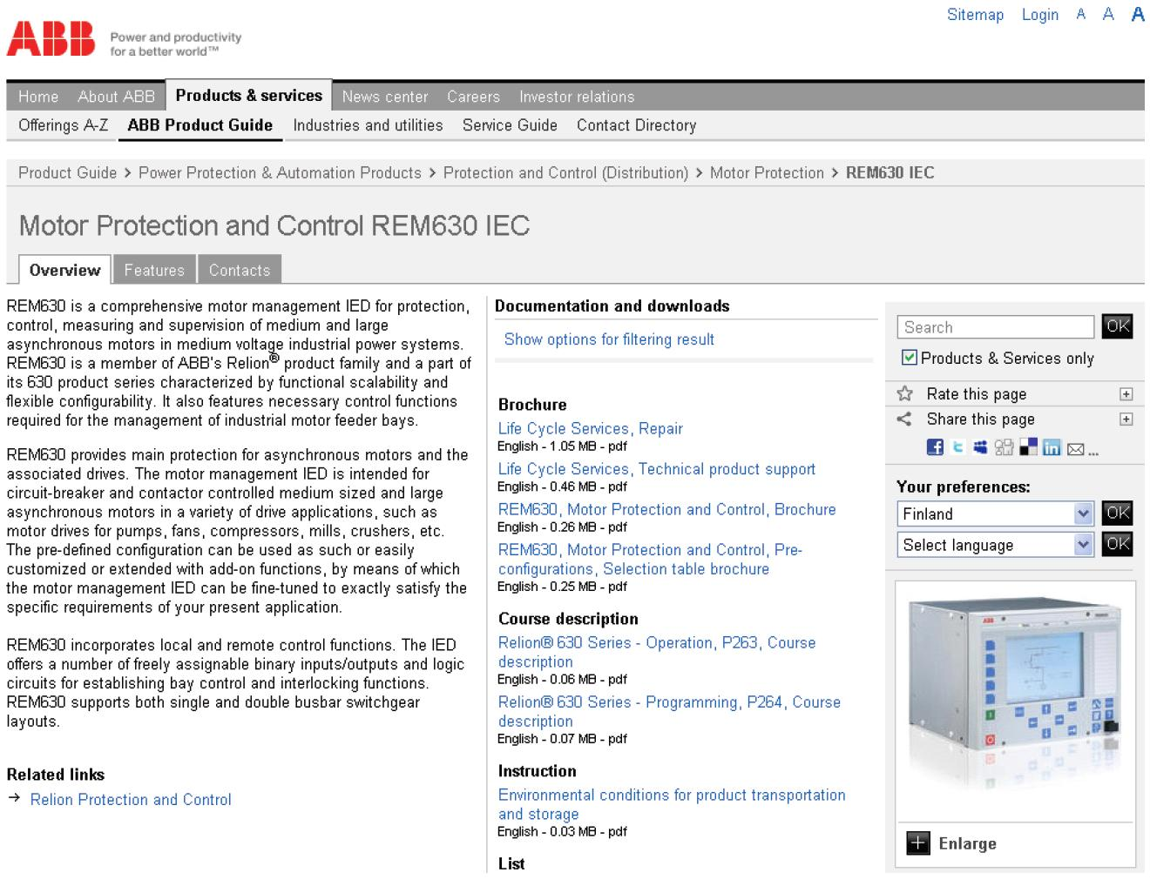1150x886 pixels.
Task: Open the Products & services menu
Action: pyautogui.click(x=249, y=96)
